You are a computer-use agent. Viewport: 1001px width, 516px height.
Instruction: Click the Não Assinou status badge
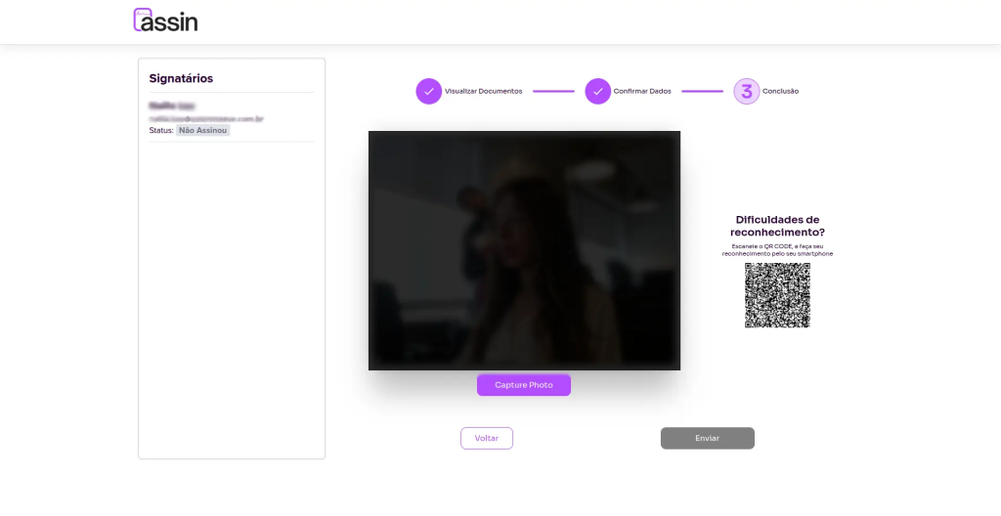(x=202, y=130)
